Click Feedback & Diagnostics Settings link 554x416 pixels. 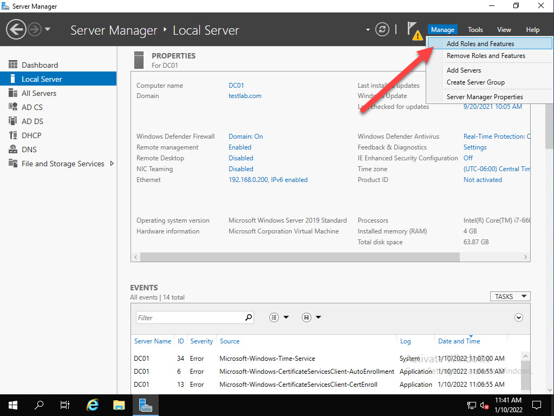coord(475,147)
